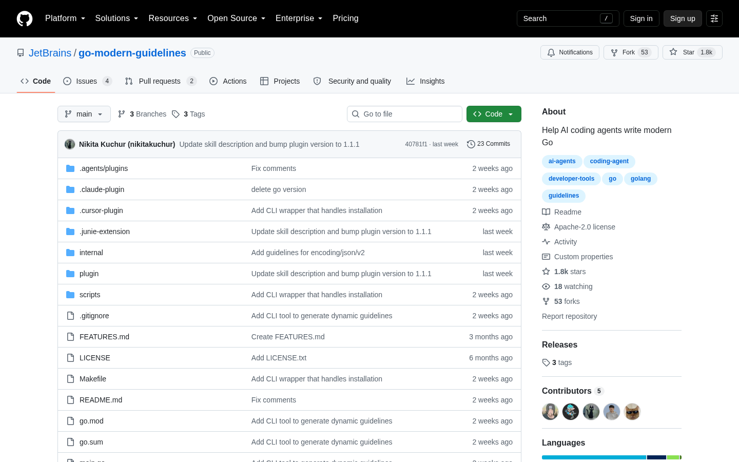Click commit message 'Add guidelines for encoding/json/v2'
The image size is (739, 462).
click(x=308, y=253)
